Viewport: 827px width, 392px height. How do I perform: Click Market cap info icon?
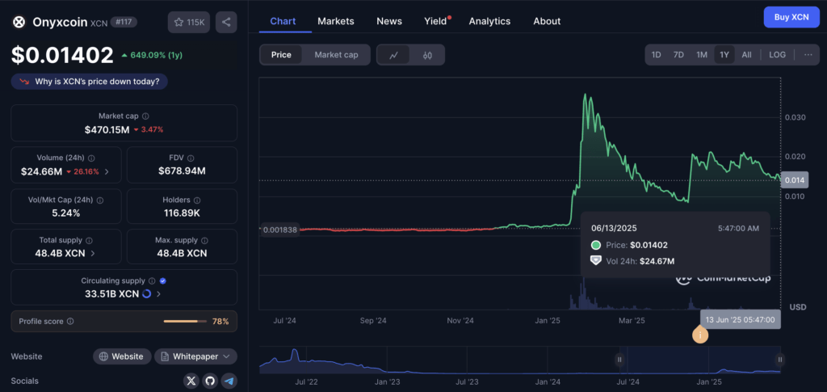pyautogui.click(x=145, y=116)
